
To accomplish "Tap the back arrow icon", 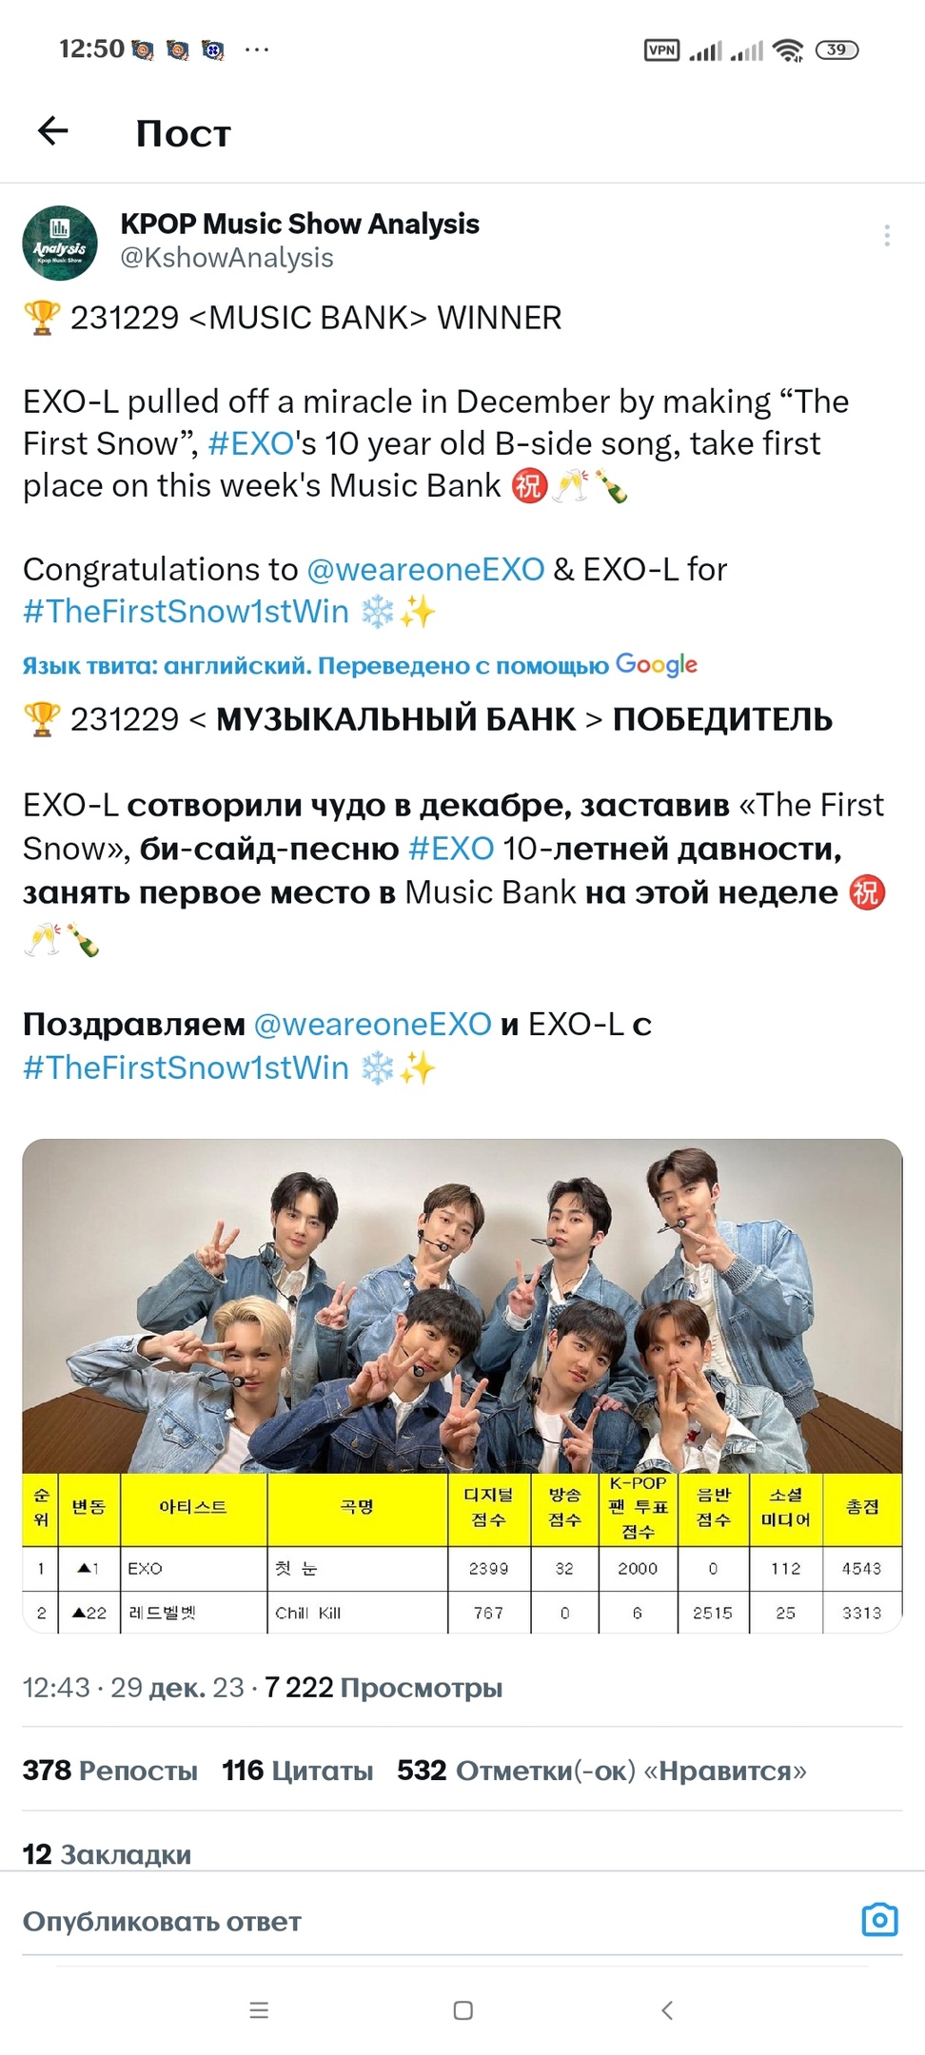I will pos(53,131).
